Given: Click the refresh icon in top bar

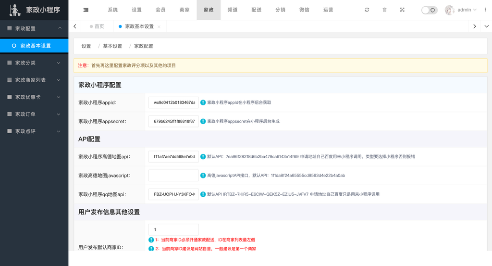Looking at the screenshot, I should click(367, 10).
